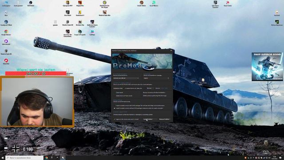Click the ProMod banner image
This screenshot has width=284, height=160.
click(x=142, y=61)
